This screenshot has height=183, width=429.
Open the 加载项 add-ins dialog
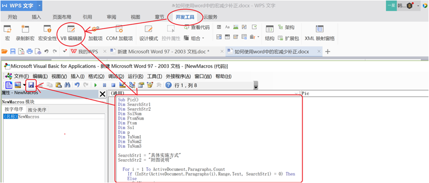[x=95, y=33]
